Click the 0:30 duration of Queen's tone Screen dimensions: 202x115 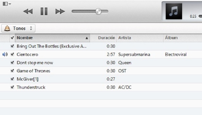[111, 63]
